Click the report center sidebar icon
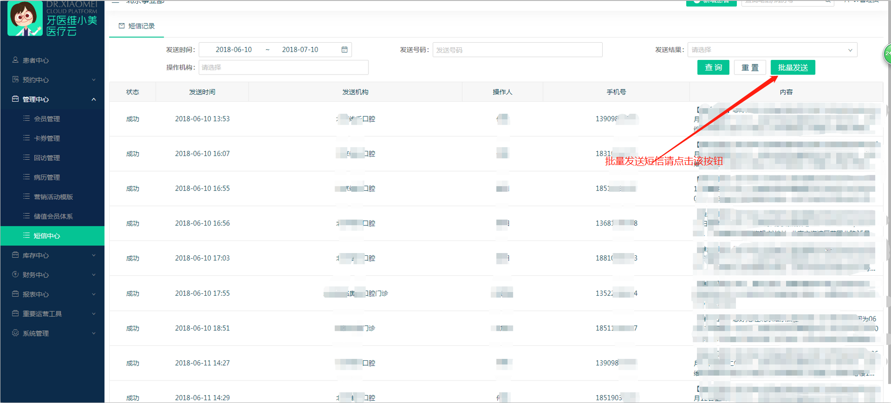This screenshot has width=891, height=403. pyautogui.click(x=15, y=294)
